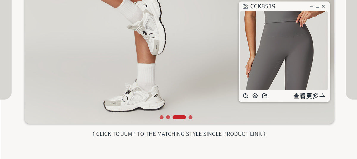
Task: Select the second carousel dot
Action: point(168,117)
